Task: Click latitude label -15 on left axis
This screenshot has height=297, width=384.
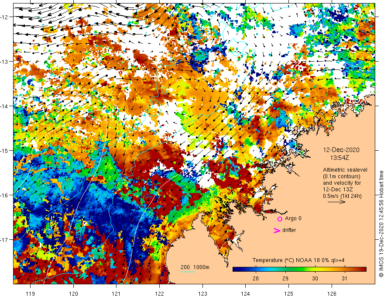Action: 4,150
